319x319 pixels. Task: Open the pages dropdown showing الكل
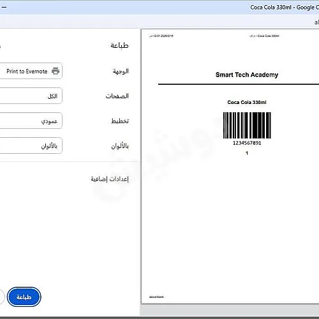point(31,96)
